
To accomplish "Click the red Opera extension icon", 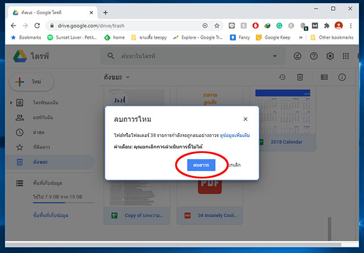I will click(x=255, y=26).
